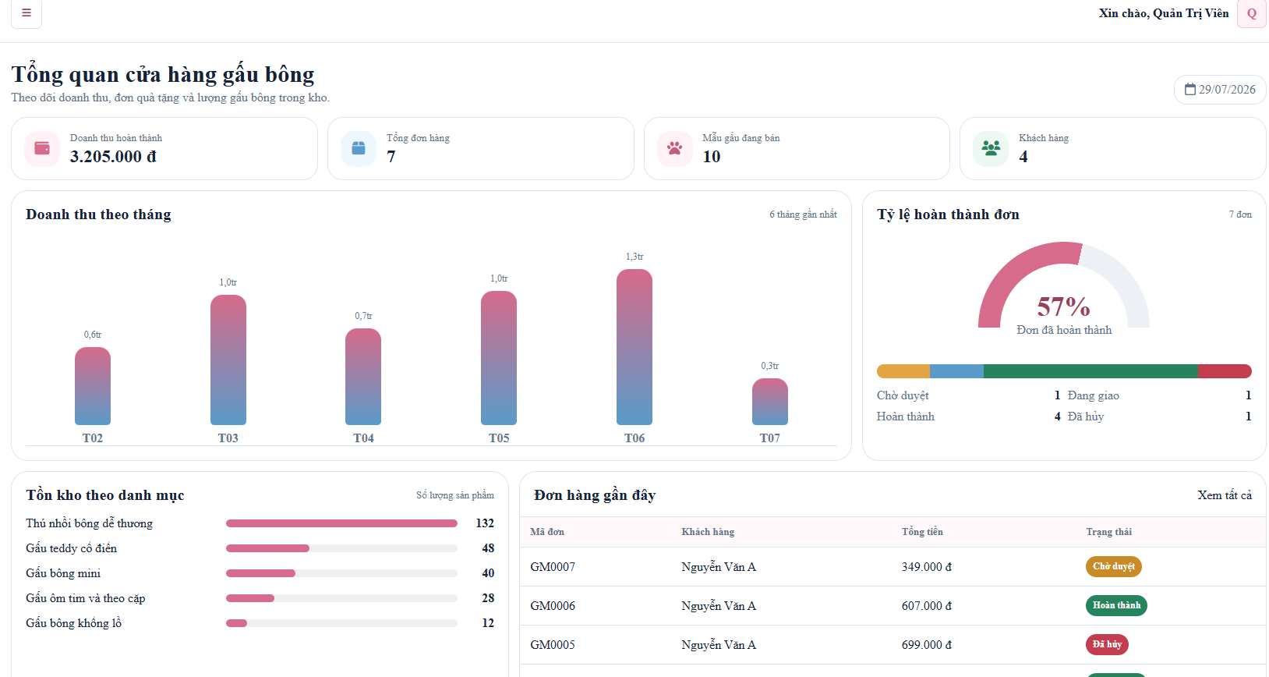Screen dimensions: 1269x677
Task: Select the T07 revenue bar
Action: pyautogui.click(x=770, y=402)
